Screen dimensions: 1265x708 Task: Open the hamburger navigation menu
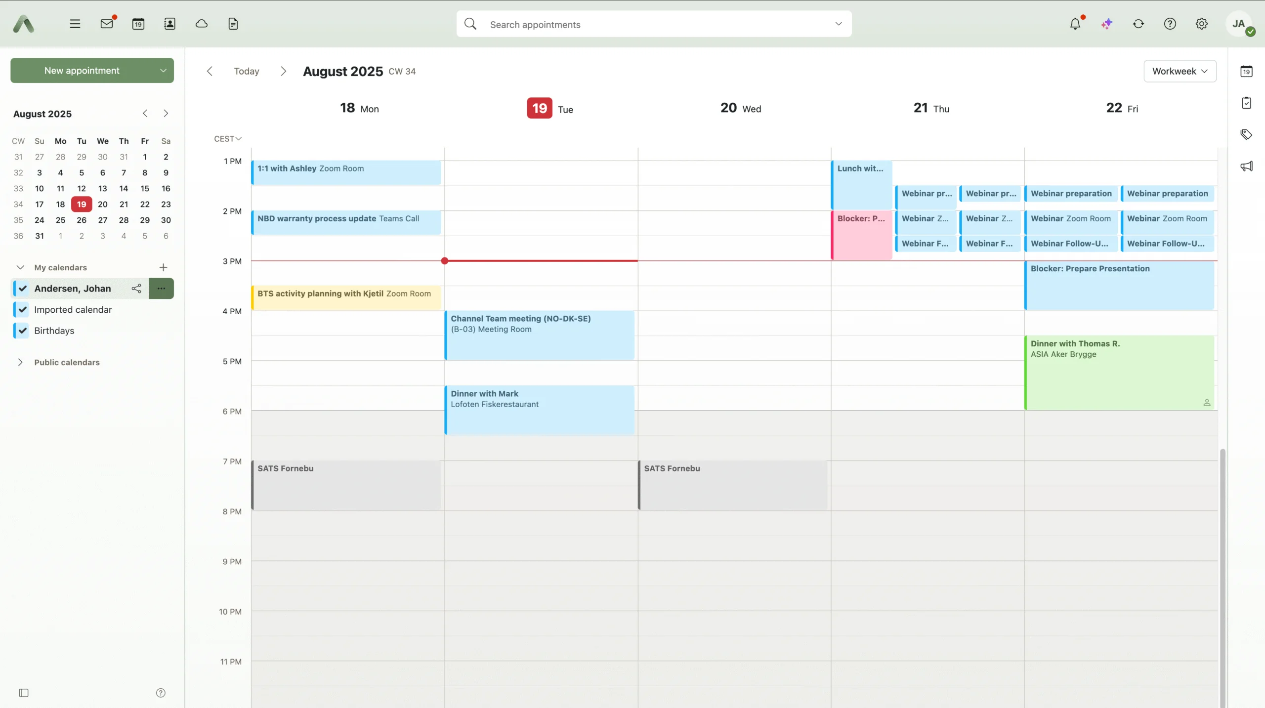pyautogui.click(x=75, y=24)
